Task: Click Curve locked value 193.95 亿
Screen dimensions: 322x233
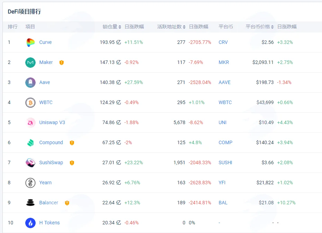Action: coord(110,42)
